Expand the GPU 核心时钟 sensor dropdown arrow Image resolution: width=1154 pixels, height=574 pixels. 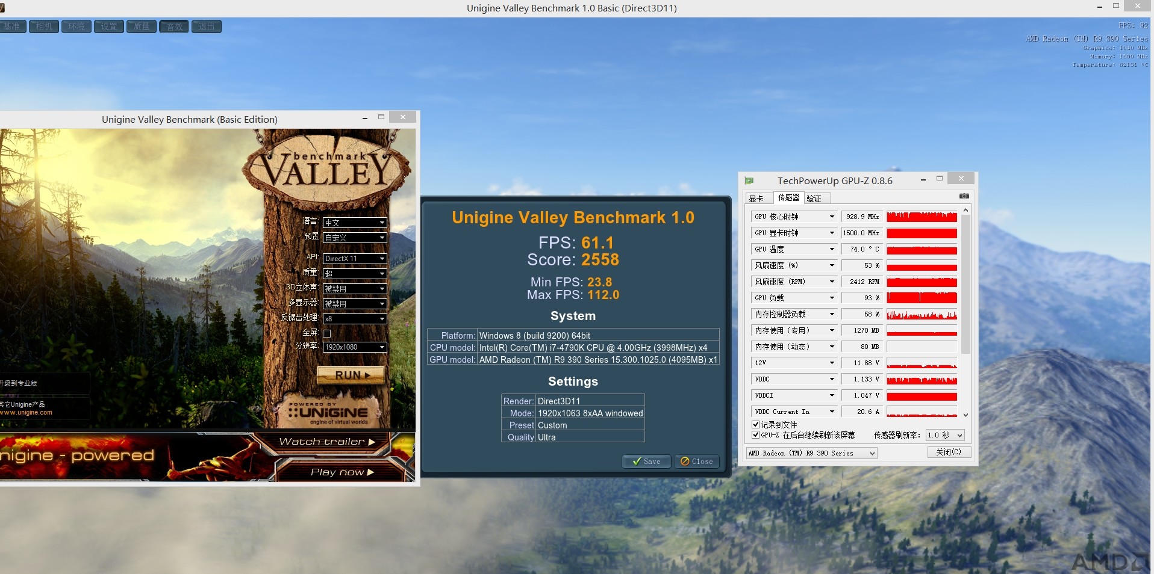pyautogui.click(x=832, y=217)
